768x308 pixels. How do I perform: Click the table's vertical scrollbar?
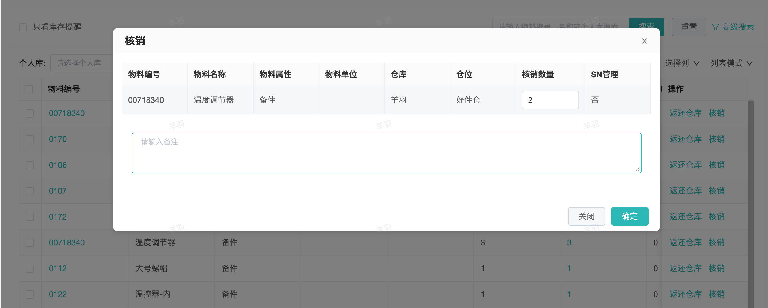751,204
